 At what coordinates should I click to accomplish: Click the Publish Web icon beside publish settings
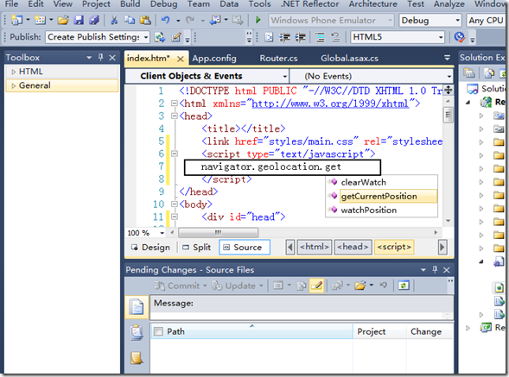(159, 37)
